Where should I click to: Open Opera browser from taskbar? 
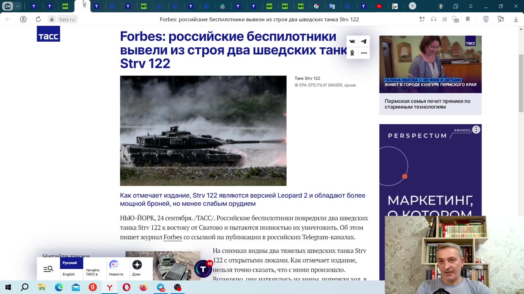(x=126, y=287)
